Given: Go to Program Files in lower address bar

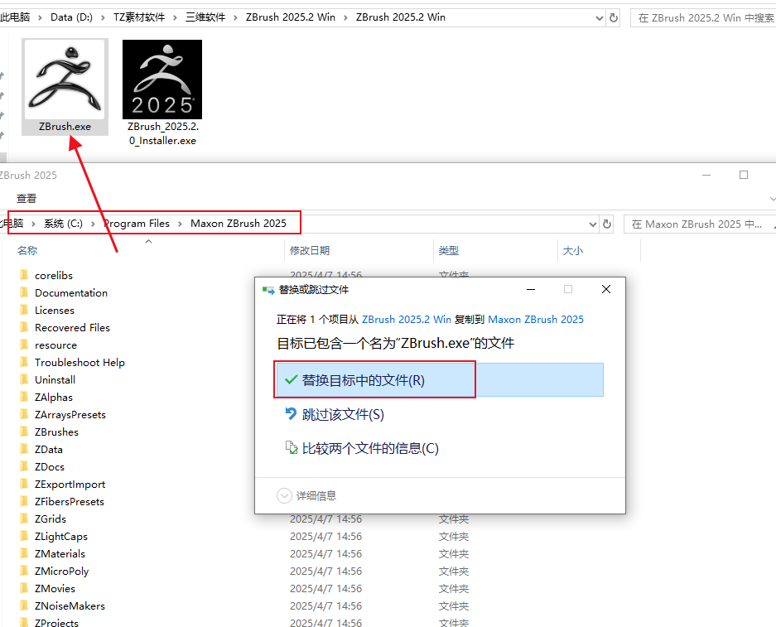Looking at the screenshot, I should tap(137, 224).
